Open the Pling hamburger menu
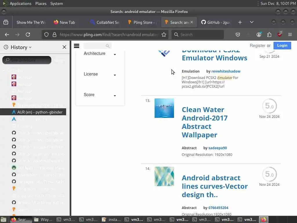Viewport: 297px width, 223px height. click(77, 46)
